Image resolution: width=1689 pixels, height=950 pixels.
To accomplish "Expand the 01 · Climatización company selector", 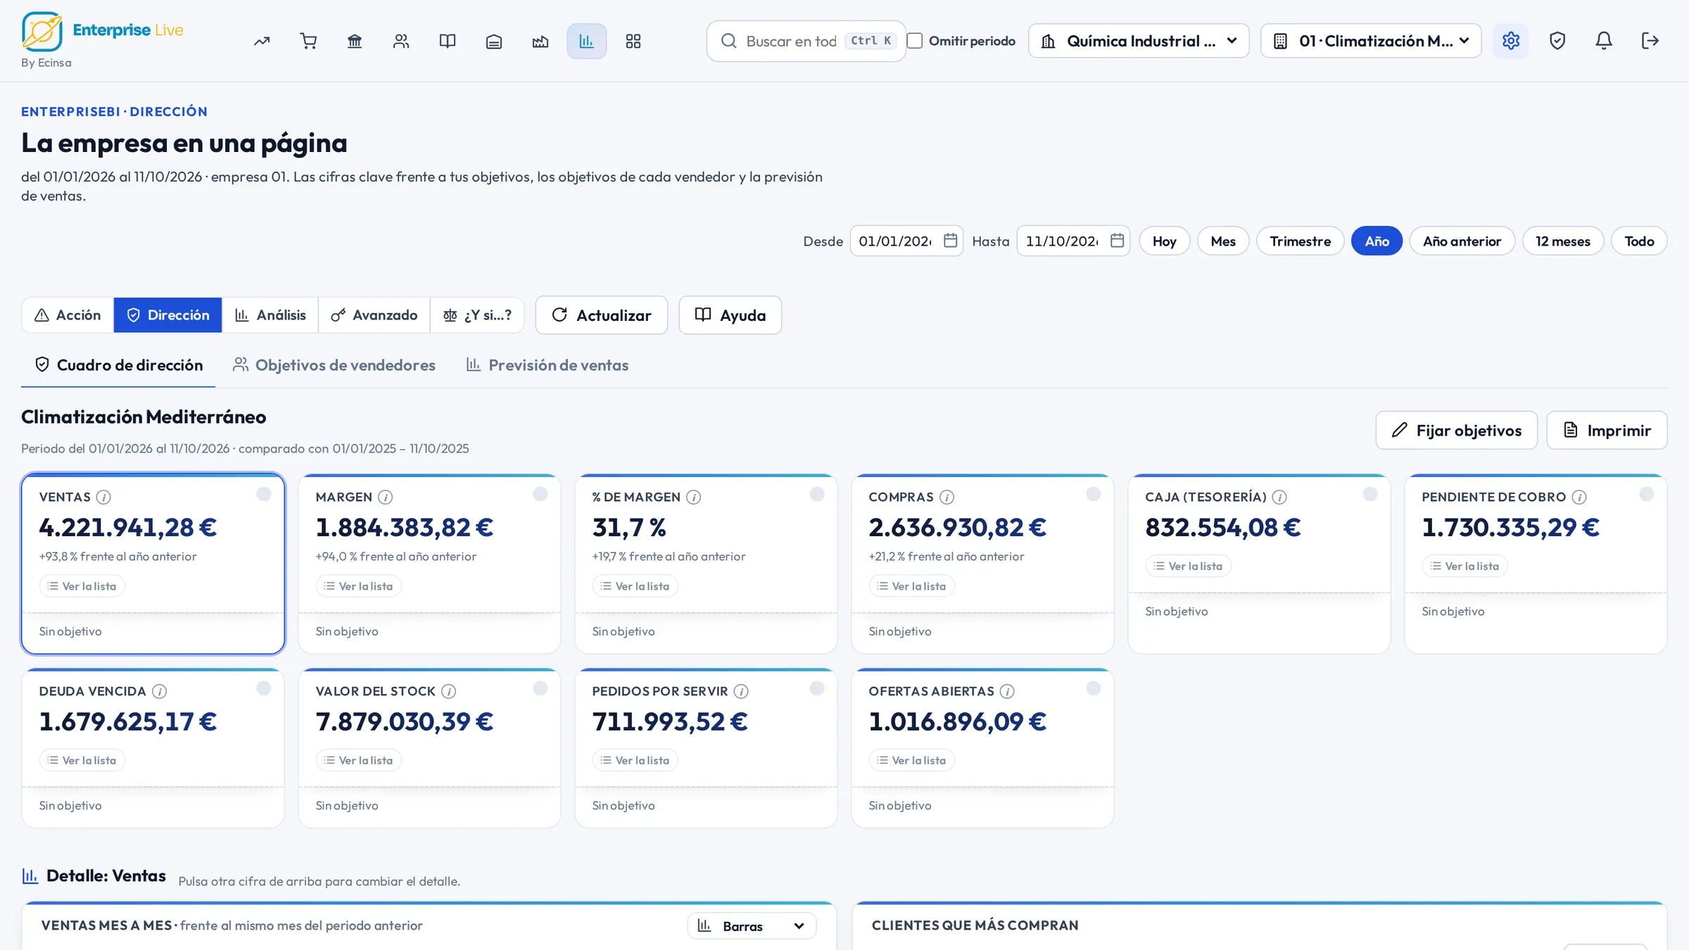I will coord(1371,41).
